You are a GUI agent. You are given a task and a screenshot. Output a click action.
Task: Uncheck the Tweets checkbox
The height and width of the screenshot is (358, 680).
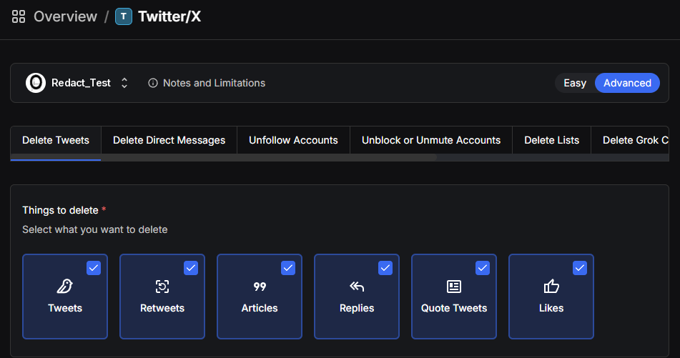94,268
